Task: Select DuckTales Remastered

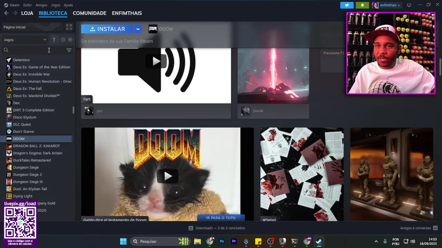Action: pyautogui.click(x=32, y=160)
